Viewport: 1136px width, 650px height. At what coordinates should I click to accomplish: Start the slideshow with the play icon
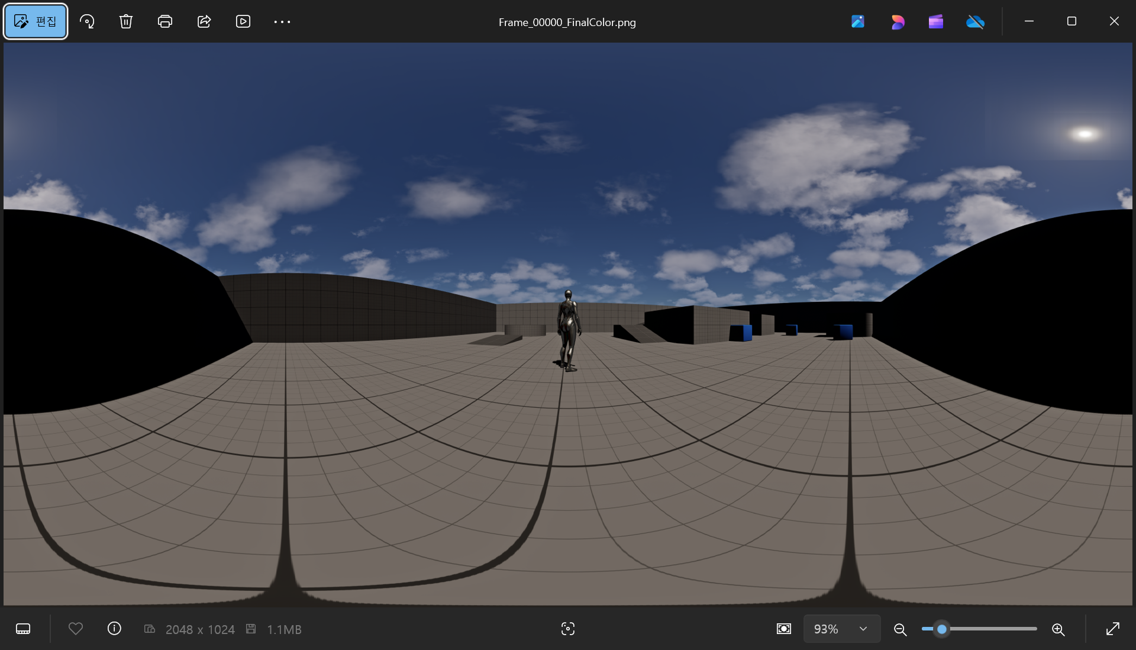click(x=243, y=22)
